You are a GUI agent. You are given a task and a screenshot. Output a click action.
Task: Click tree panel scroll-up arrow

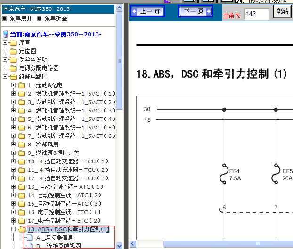click(119, 8)
